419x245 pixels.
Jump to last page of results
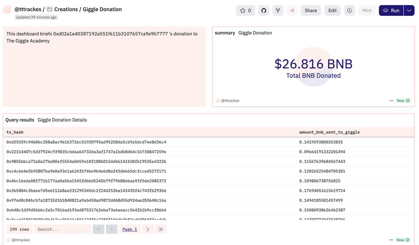[161, 229]
